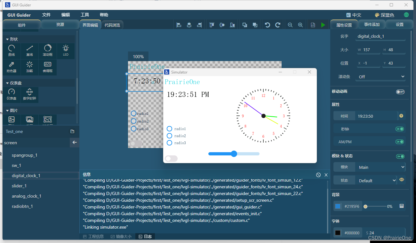
Task: Align selected widgets to the left
Action: pyautogui.click(x=179, y=25)
